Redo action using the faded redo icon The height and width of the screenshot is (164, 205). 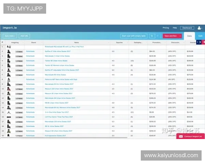pos(158,36)
